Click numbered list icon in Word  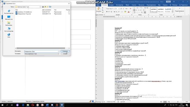pyautogui.click(x=138, y=8)
